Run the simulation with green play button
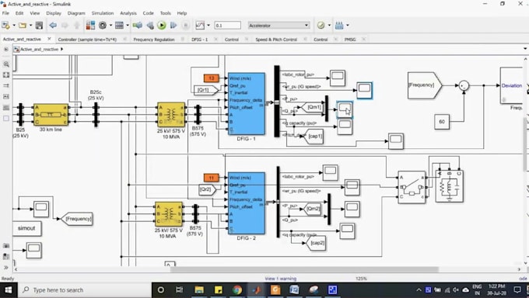The height and width of the screenshot is (298, 529). 162,26
